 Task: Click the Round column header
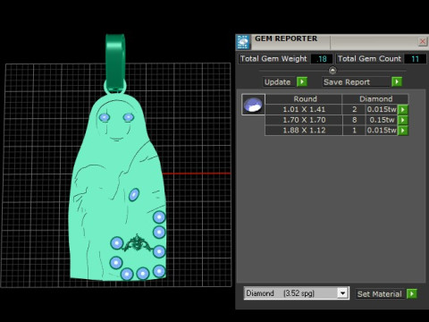tap(304, 99)
